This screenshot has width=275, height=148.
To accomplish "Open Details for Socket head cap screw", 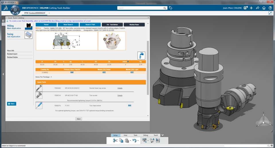I will tap(120, 88).
